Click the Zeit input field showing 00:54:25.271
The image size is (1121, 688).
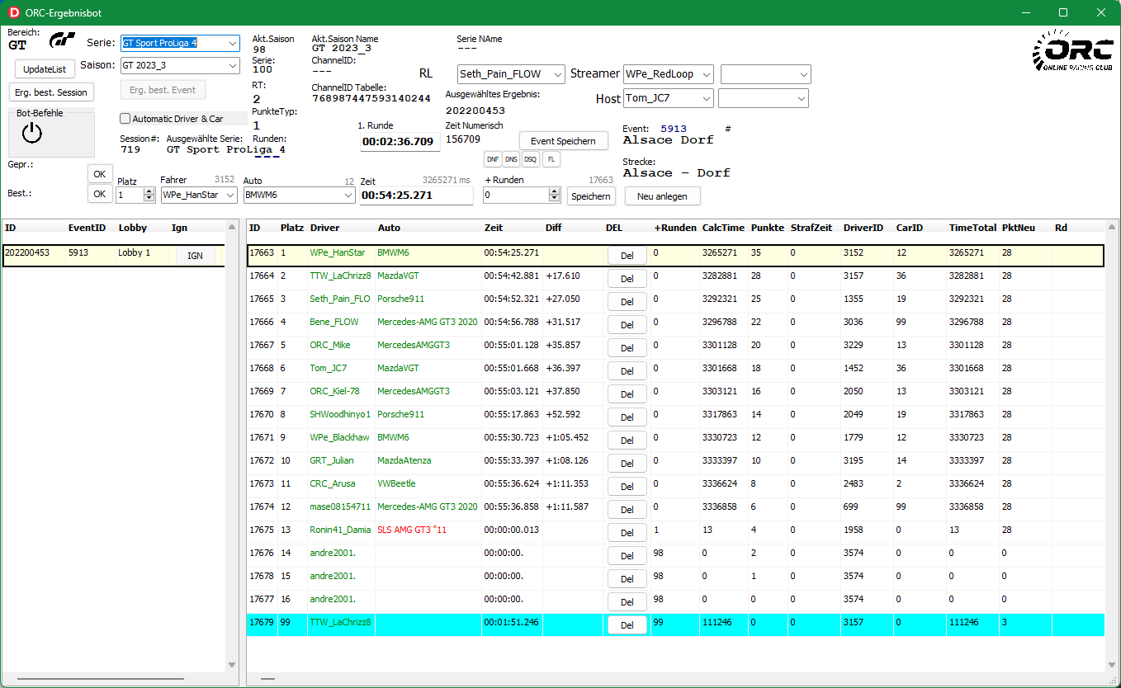tap(415, 196)
